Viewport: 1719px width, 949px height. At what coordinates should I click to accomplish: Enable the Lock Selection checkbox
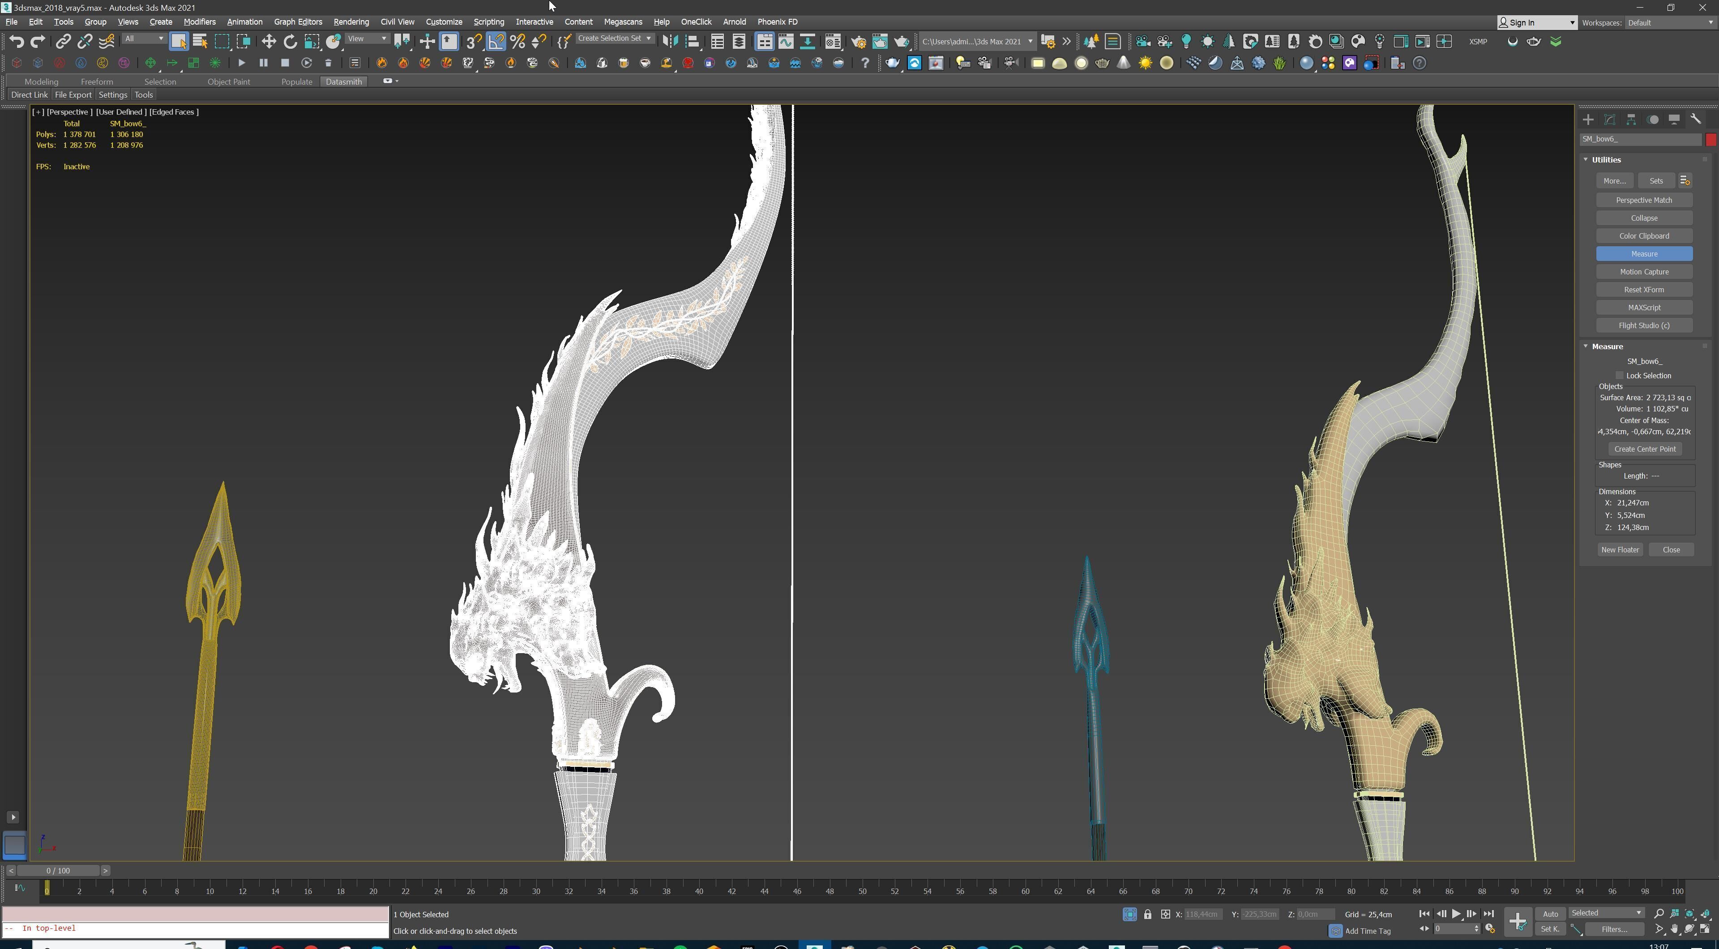(1620, 375)
